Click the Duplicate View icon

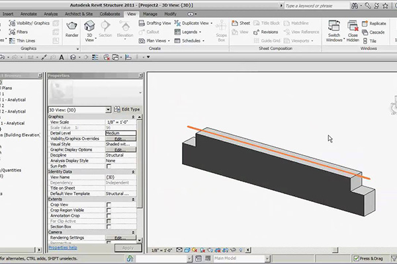tap(177, 23)
